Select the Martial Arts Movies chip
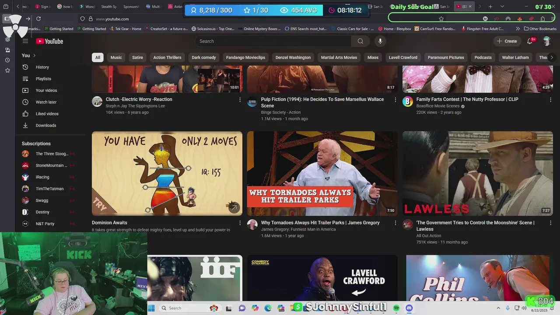 339,57
